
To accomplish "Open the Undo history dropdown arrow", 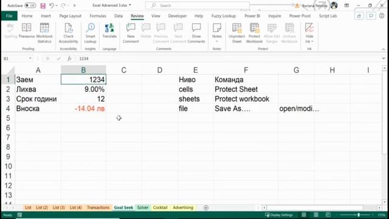I will click(x=57, y=5).
